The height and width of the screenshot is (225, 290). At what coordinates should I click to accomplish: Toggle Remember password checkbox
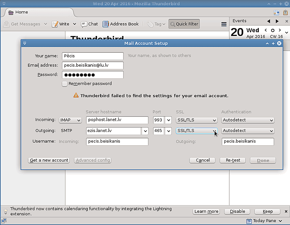click(x=65, y=84)
